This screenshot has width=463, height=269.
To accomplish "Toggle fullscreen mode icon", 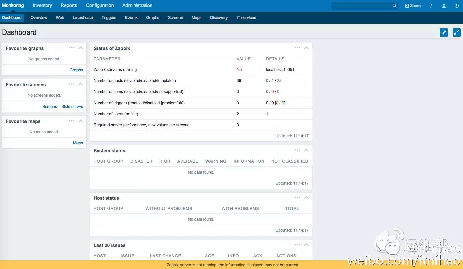I will pyautogui.click(x=457, y=32).
